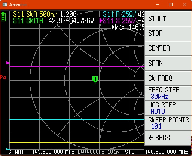
Task: Select the SPAN menu option
Action: point(168,63)
